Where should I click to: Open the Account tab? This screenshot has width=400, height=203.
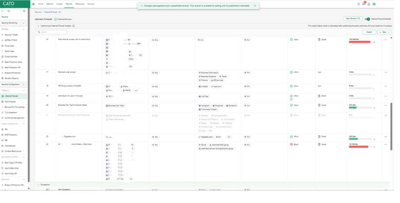[x=91, y=4]
